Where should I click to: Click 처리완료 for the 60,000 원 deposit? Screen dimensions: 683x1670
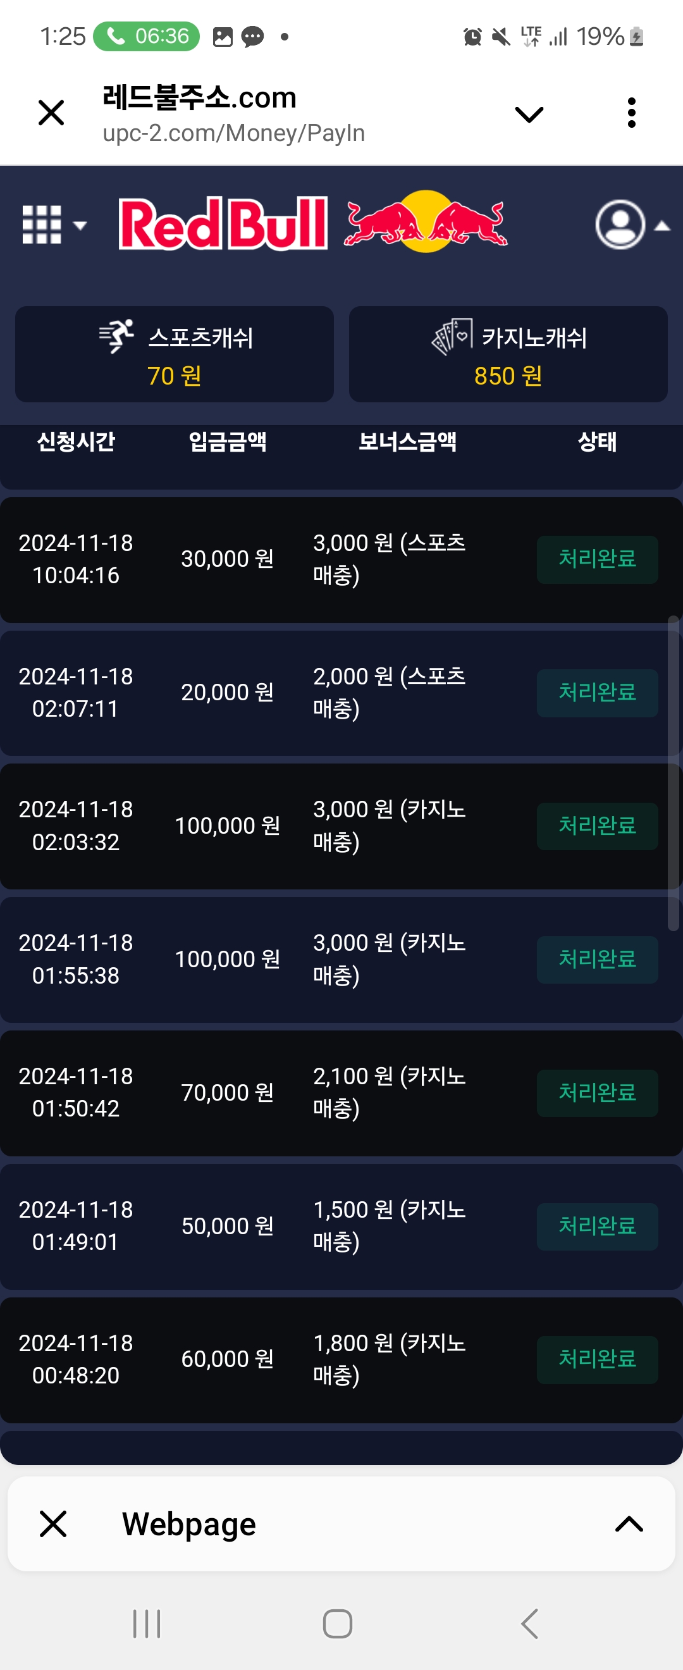point(597,1359)
